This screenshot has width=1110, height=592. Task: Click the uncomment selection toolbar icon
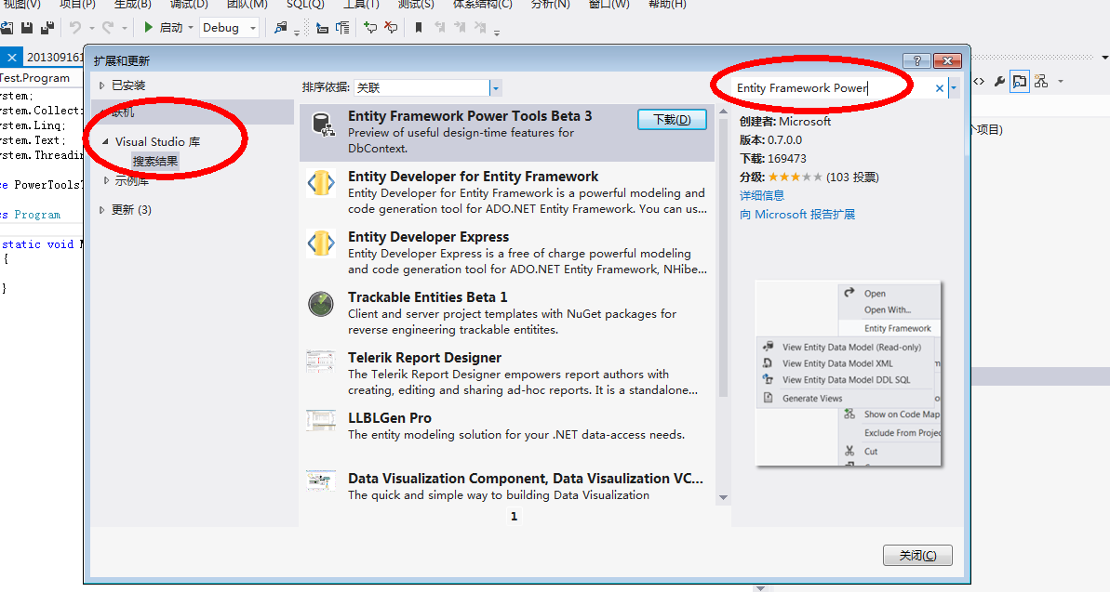(391, 28)
